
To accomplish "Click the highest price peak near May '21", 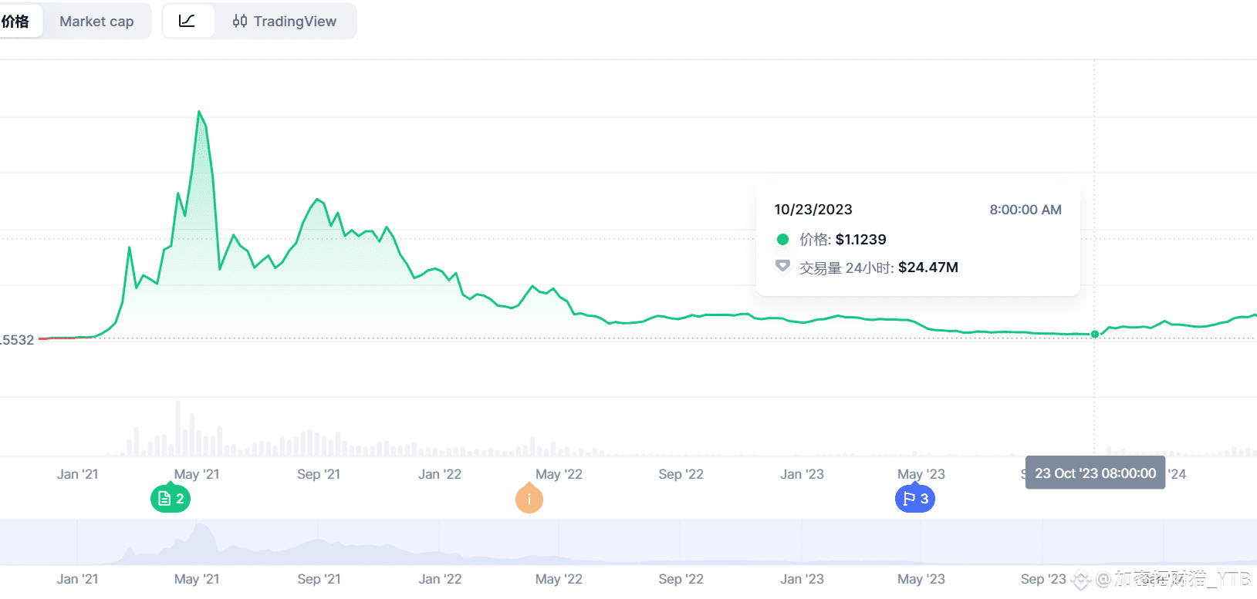I will [x=199, y=112].
